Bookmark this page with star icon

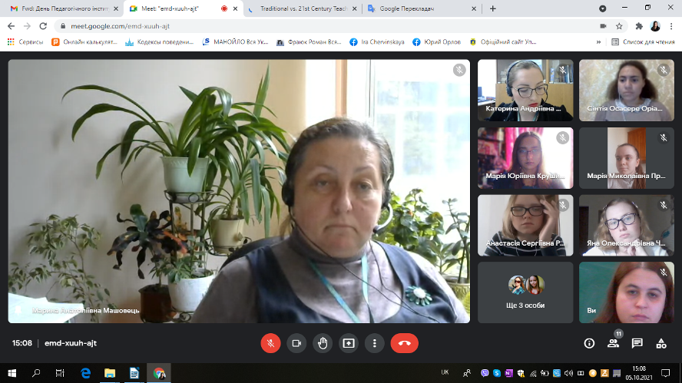click(619, 26)
